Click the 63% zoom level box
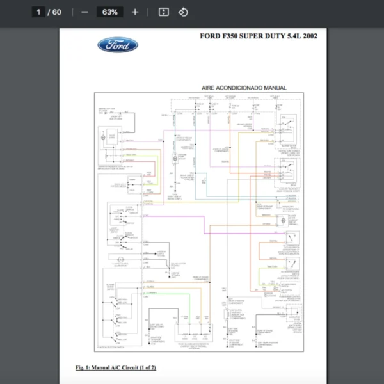 point(109,12)
